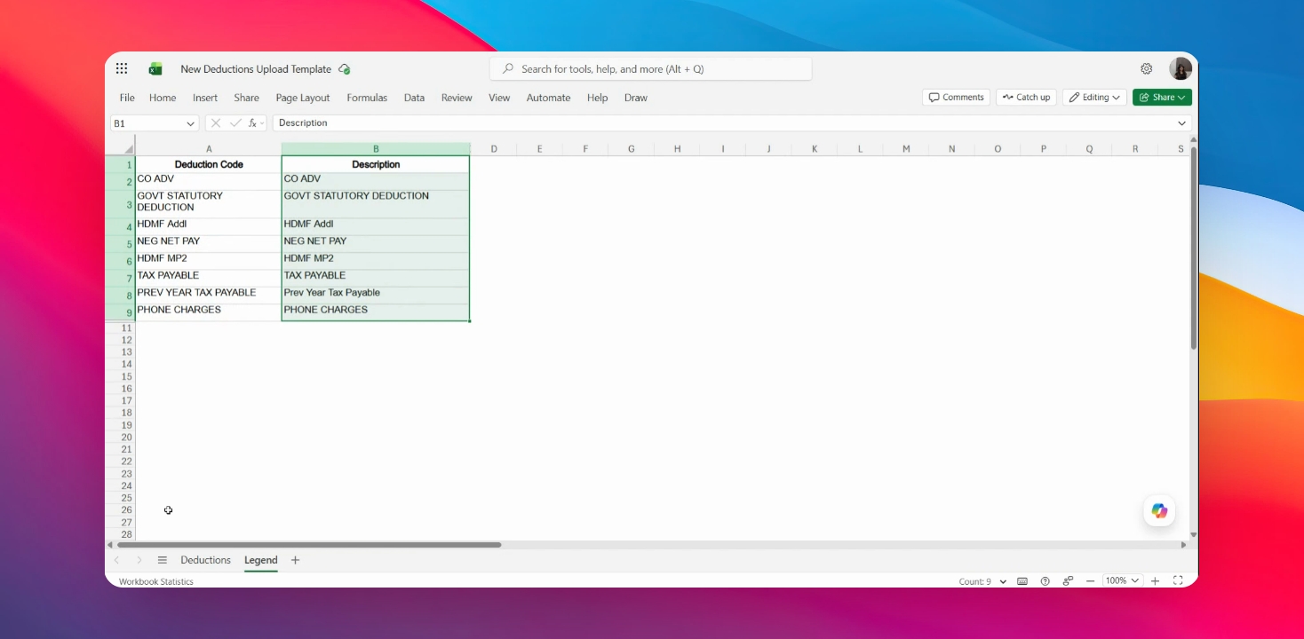The height and width of the screenshot is (639, 1304).
Task: Open the help question mark icon
Action: coord(1046,581)
